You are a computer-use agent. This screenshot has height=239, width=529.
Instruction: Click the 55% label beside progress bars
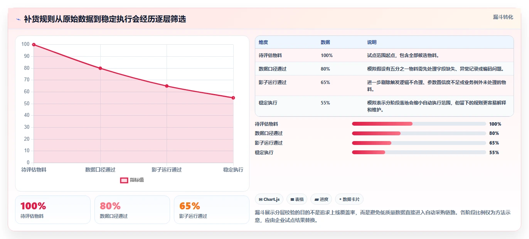(494, 153)
